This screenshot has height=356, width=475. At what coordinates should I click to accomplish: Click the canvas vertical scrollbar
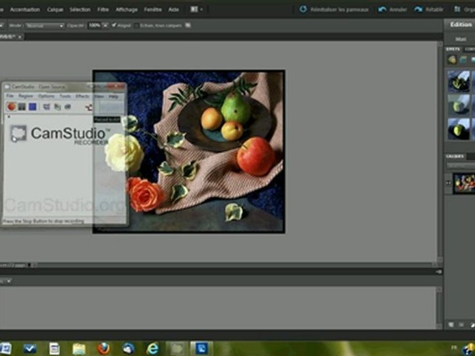[440, 152]
